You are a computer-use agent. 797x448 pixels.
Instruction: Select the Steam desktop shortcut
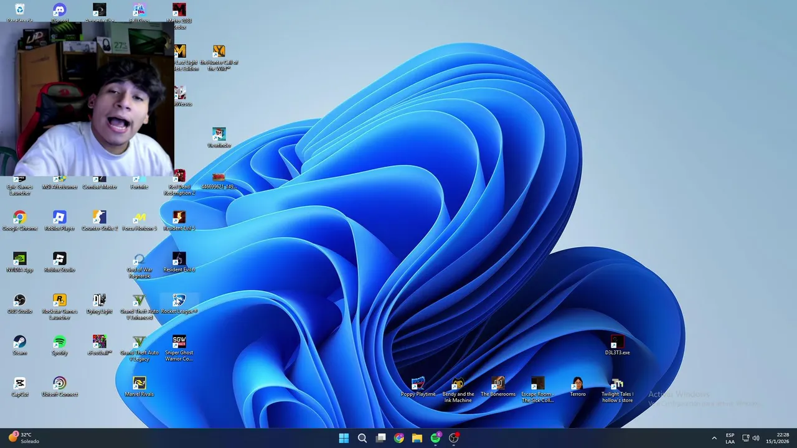20,345
